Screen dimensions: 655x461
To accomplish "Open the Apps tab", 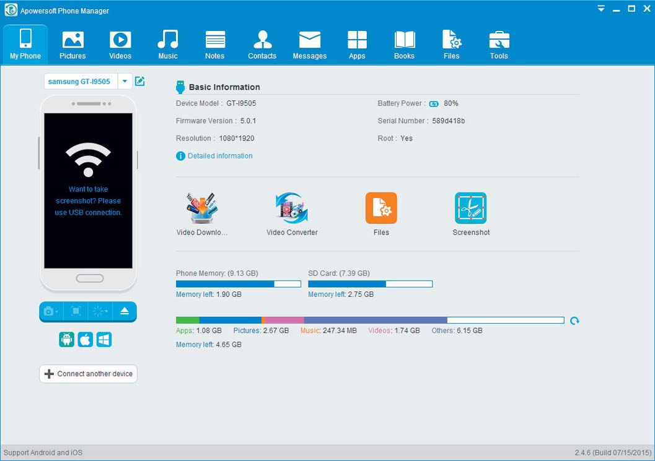I will [357, 45].
